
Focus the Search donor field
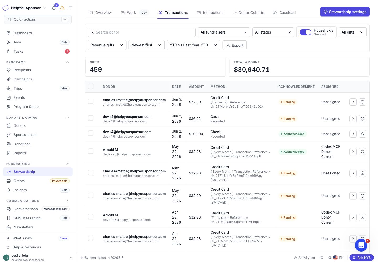click(141, 32)
